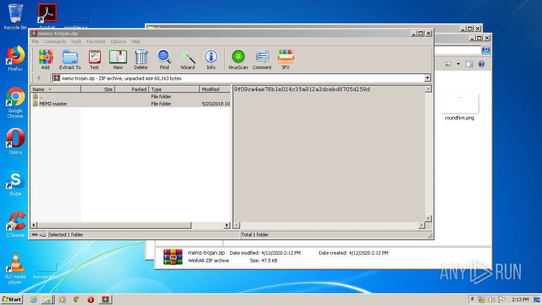Sort by Size column header
Screen dimensions: 542x305
coord(98,89)
